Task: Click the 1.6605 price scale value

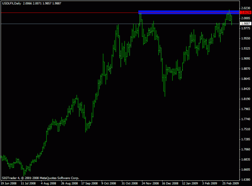Action: point(246,169)
